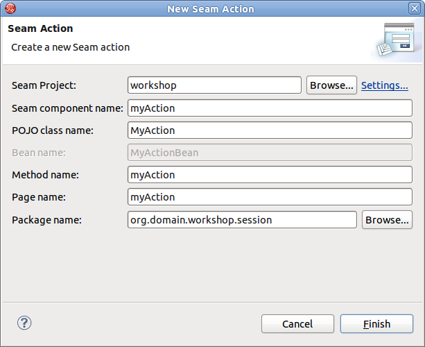Click the disabled Bean name field
The width and height of the screenshot is (425, 347).
pyautogui.click(x=270, y=153)
